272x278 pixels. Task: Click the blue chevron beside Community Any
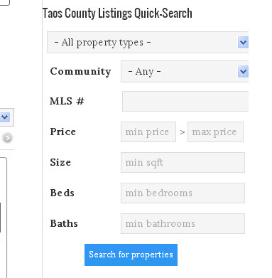[x=243, y=71]
